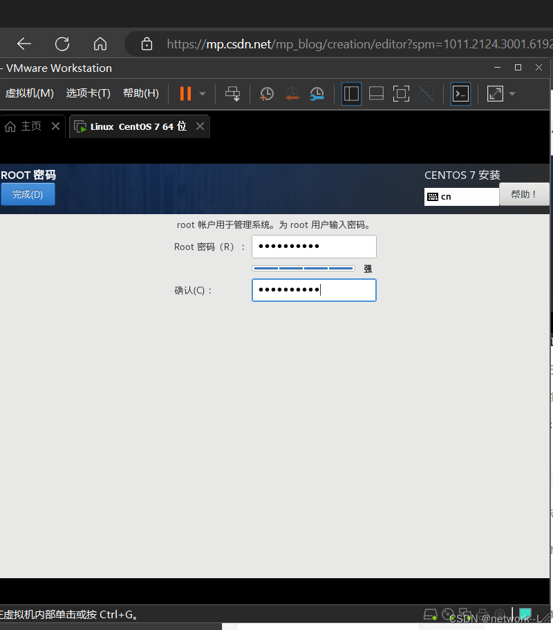Click the 'ROOT 密码' heading

tap(28, 175)
